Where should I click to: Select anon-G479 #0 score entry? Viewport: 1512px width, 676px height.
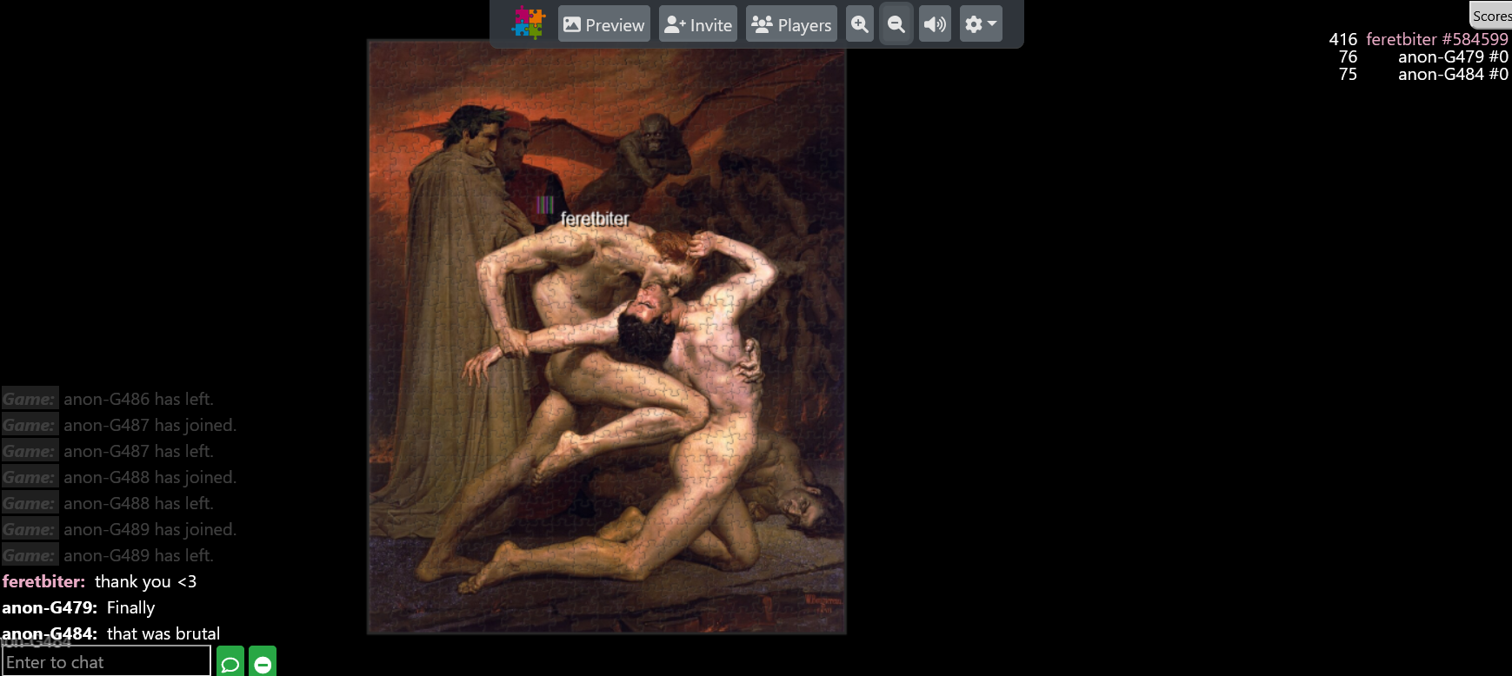coord(1423,56)
